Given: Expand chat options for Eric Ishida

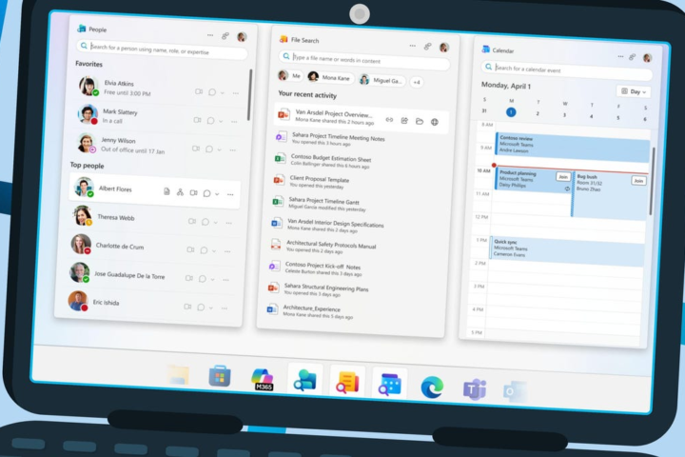Looking at the screenshot, I should click(211, 308).
